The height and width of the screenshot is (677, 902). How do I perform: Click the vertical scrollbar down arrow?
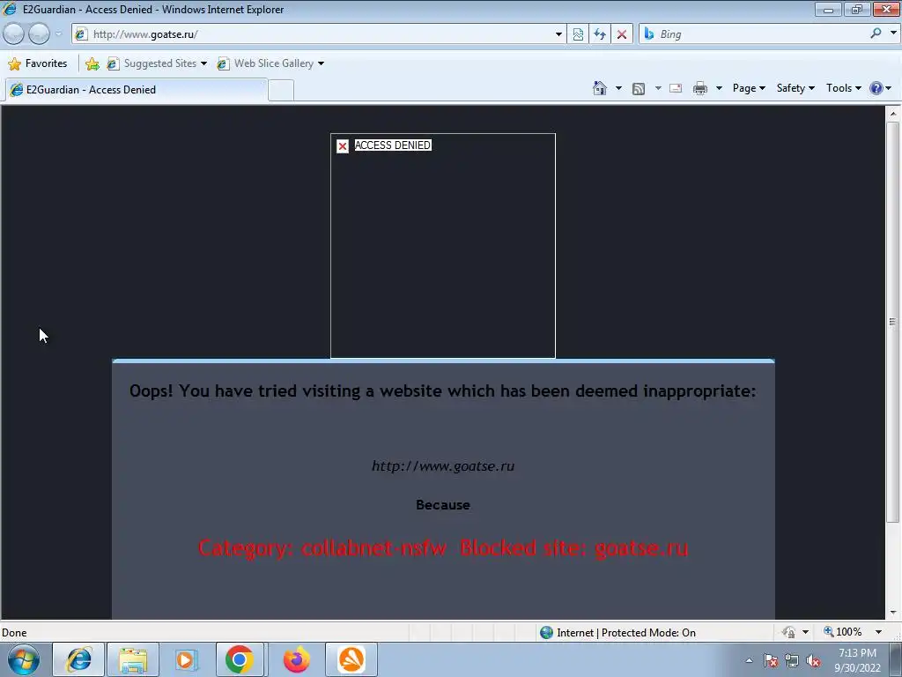point(893,613)
